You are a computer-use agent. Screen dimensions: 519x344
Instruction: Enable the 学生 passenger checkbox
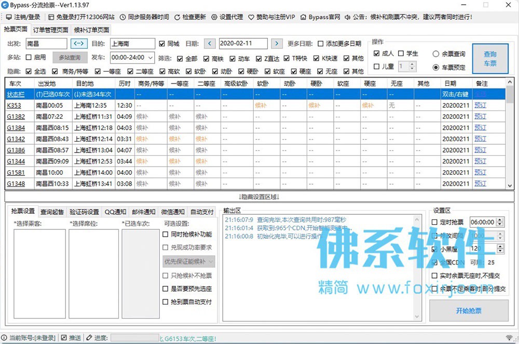(x=401, y=53)
